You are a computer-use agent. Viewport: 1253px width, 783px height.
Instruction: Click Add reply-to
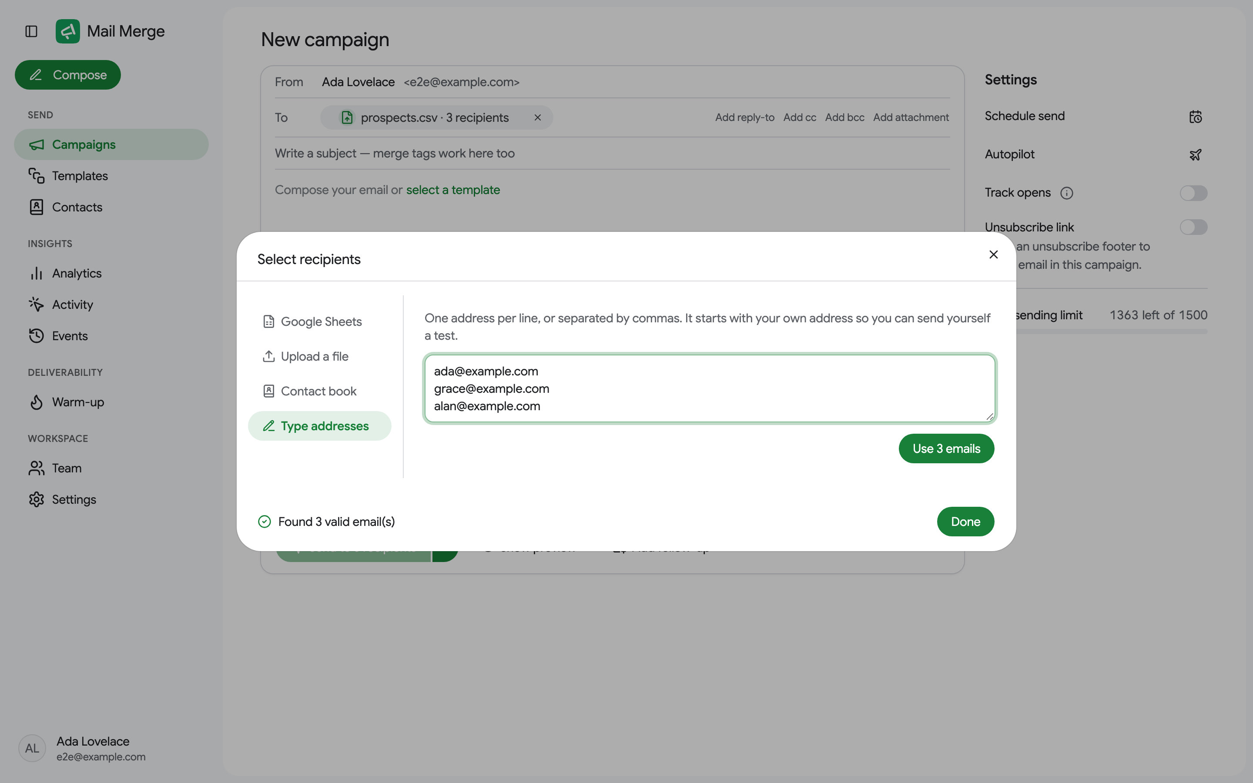tap(744, 117)
